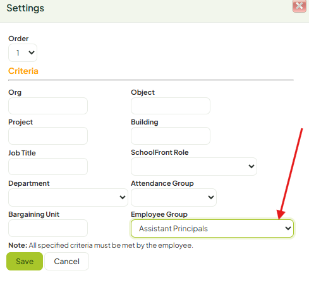Cancel the settings changes
Screen dimensions: 309x285
tap(67, 262)
